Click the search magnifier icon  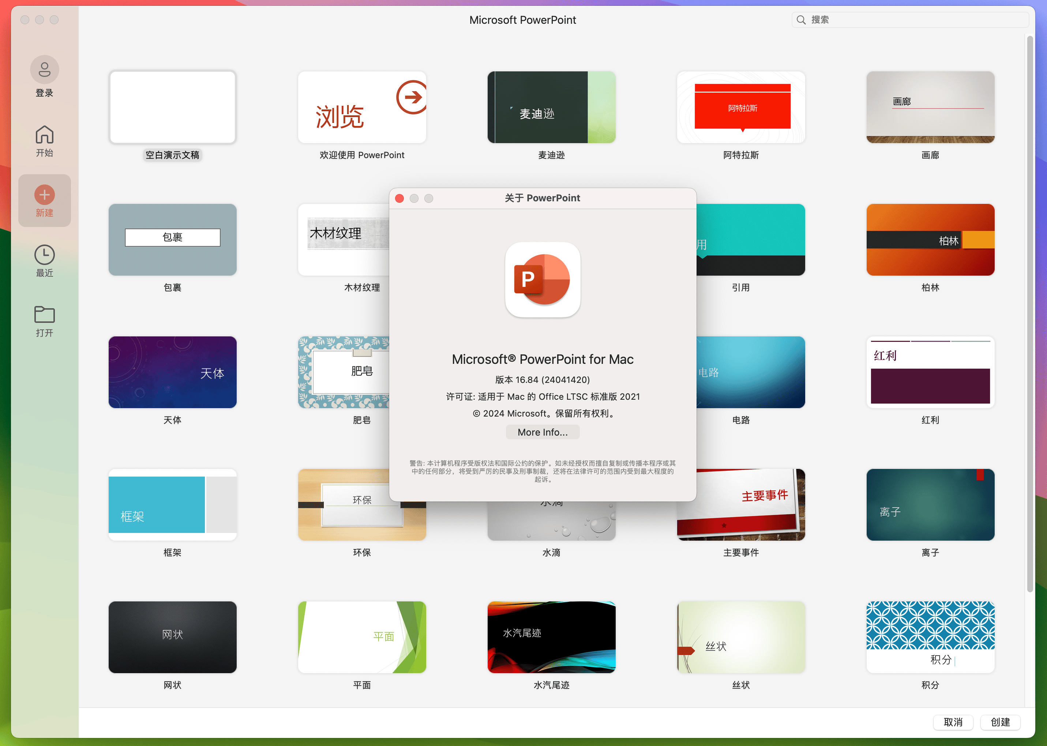pos(801,20)
